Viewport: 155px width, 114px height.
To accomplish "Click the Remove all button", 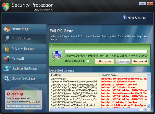I will 140,61.
